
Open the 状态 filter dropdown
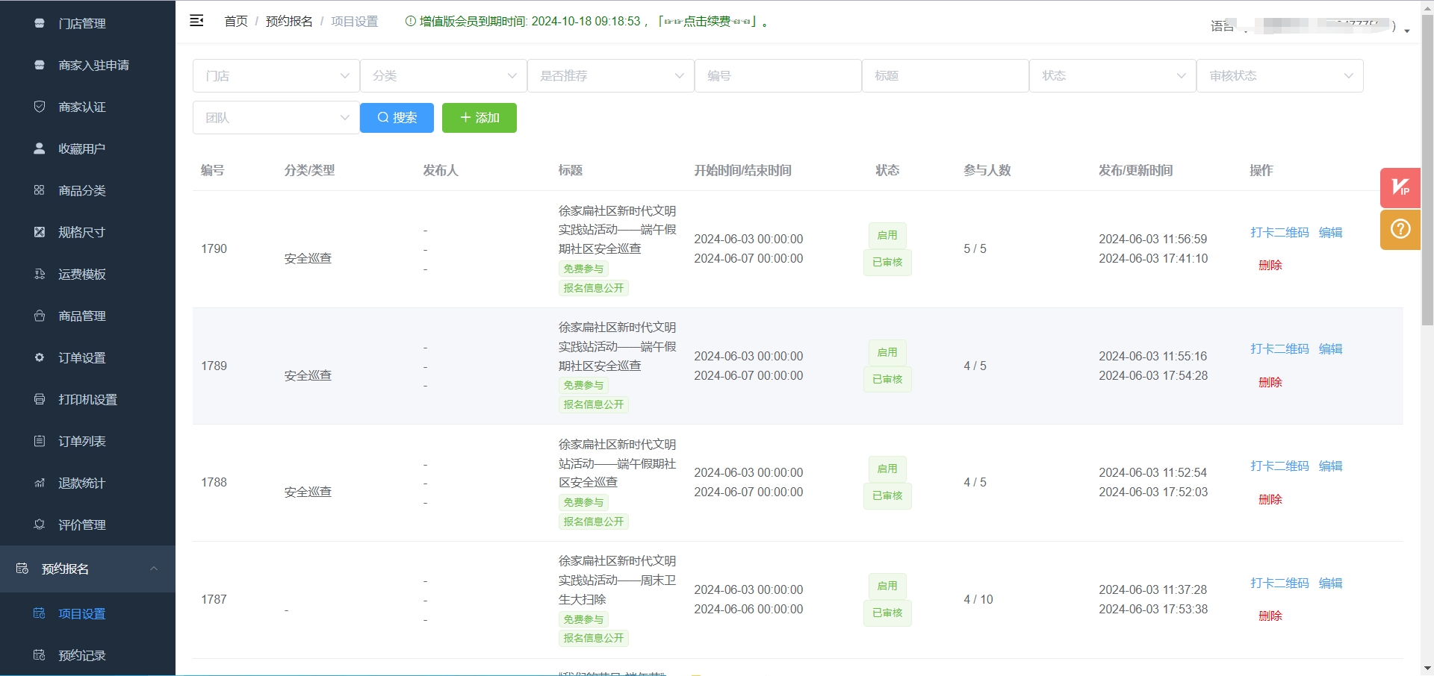click(x=1113, y=75)
